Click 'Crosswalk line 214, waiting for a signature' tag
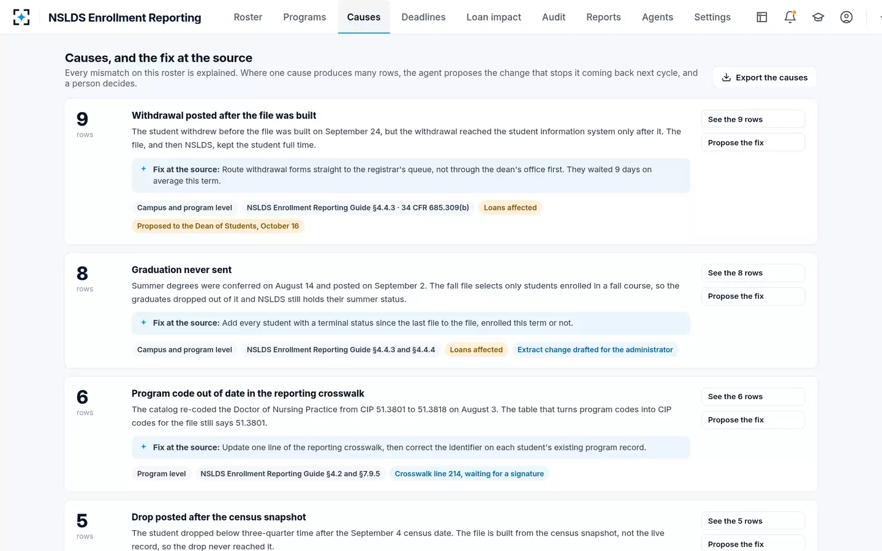The image size is (882, 551). pos(469,474)
